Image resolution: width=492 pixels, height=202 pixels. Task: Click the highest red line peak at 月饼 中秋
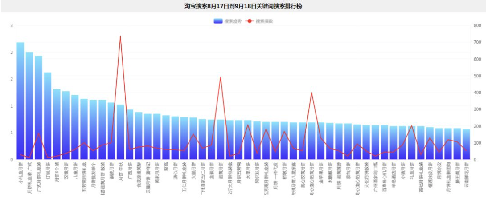pos(120,36)
